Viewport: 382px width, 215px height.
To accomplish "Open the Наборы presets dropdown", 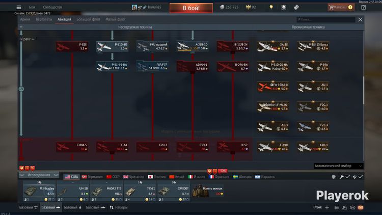I will point(119,207).
